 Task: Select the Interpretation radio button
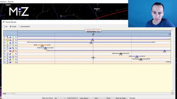pyautogui.click(x=19, y=26)
